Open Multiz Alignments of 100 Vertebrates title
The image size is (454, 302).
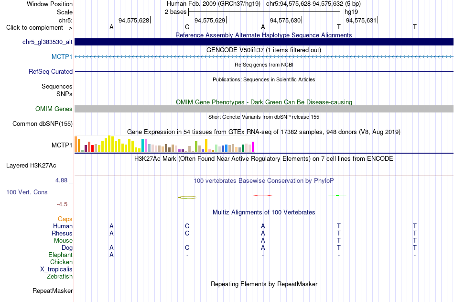(x=264, y=213)
